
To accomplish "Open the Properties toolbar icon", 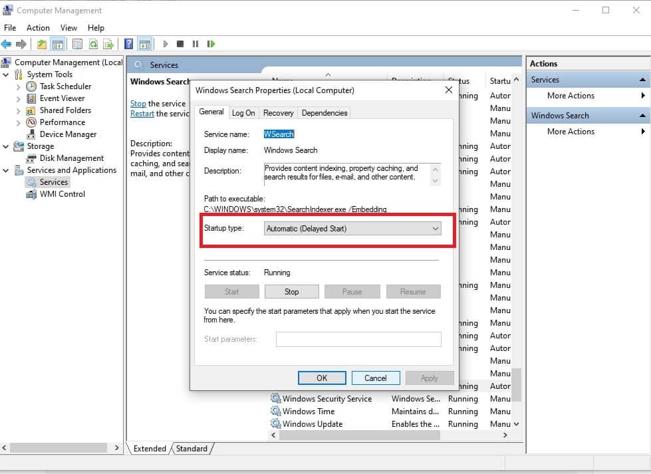I will (77, 44).
